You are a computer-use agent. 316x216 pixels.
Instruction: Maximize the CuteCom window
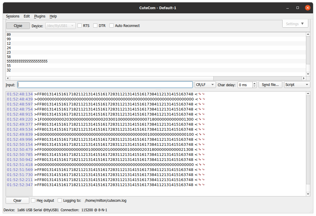click(x=297, y=8)
